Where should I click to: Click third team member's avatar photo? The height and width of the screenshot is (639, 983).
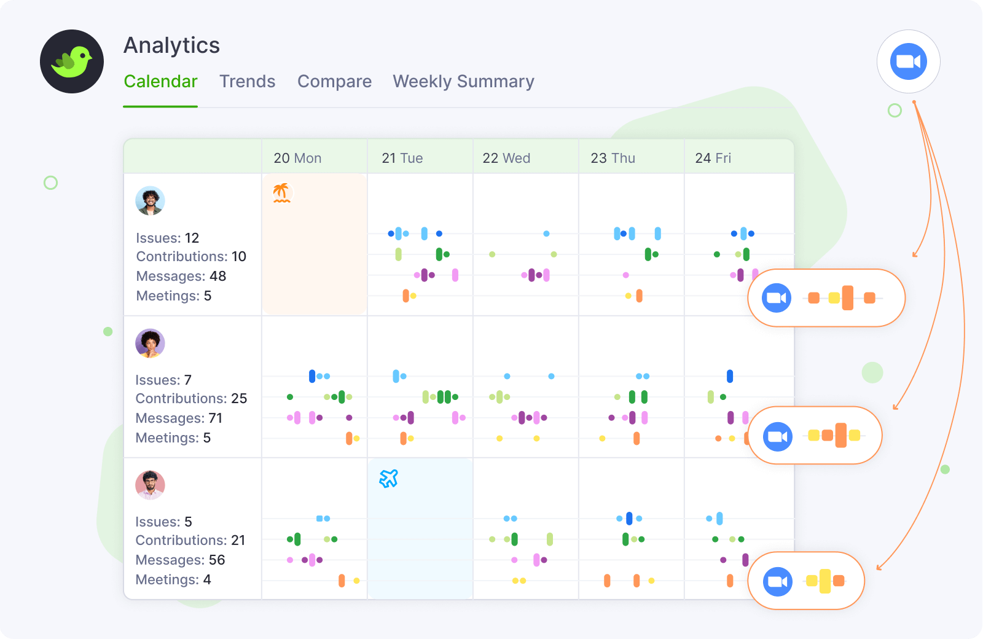(150, 485)
